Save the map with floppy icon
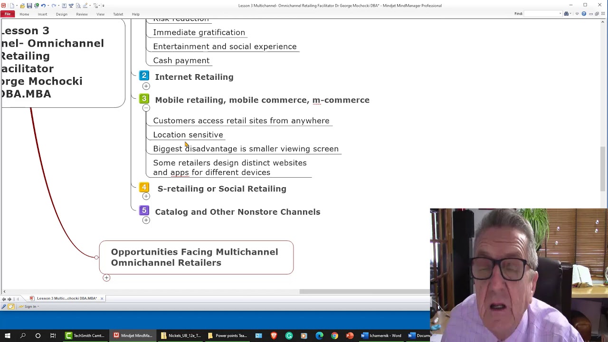This screenshot has width=608, height=342. pyautogui.click(x=29, y=6)
